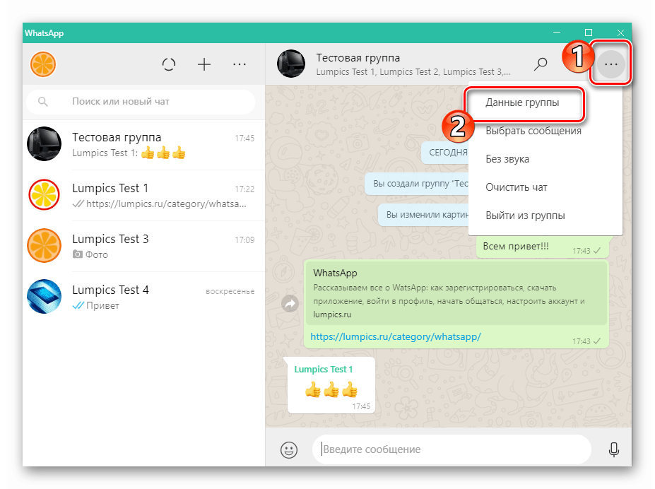This screenshot has height=489, width=655.
Task: Click the Всем привет!!! message bubble
Action: pyautogui.click(x=542, y=247)
